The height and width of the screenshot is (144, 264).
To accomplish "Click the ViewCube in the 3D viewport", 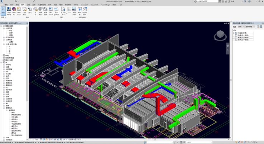I will 220,35.
